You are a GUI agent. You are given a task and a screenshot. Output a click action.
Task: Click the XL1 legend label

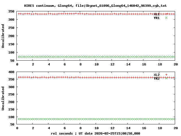coord(156,14)
